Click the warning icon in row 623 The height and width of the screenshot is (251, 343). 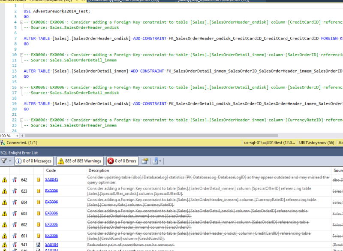tap(5, 191)
